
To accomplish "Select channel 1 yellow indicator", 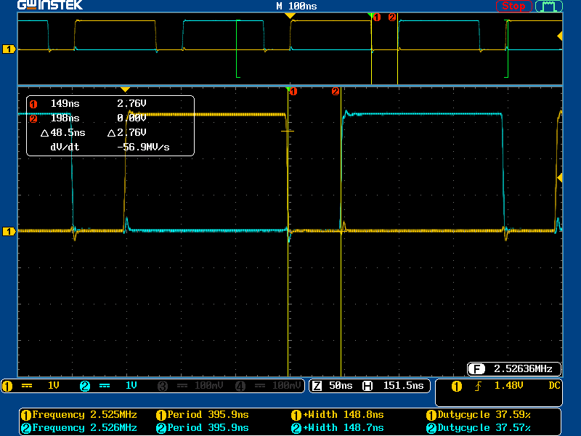I will (x=7, y=387).
